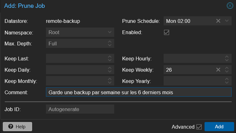The height and width of the screenshot is (133, 236).
Task: Toggle the Enabled checkbox
Action: (x=167, y=32)
